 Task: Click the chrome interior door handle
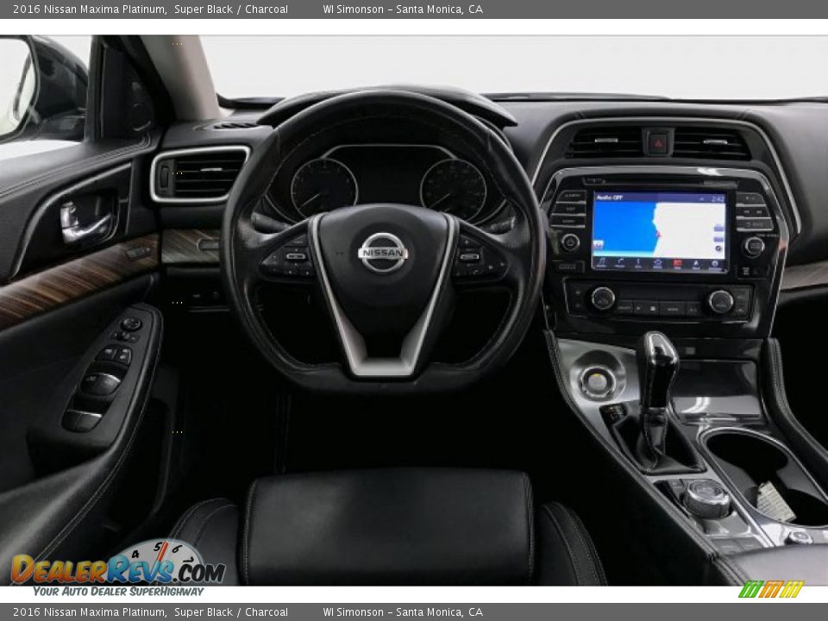coord(86,220)
